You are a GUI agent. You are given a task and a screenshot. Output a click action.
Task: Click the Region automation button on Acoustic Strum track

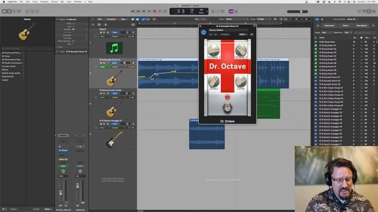click(x=115, y=63)
